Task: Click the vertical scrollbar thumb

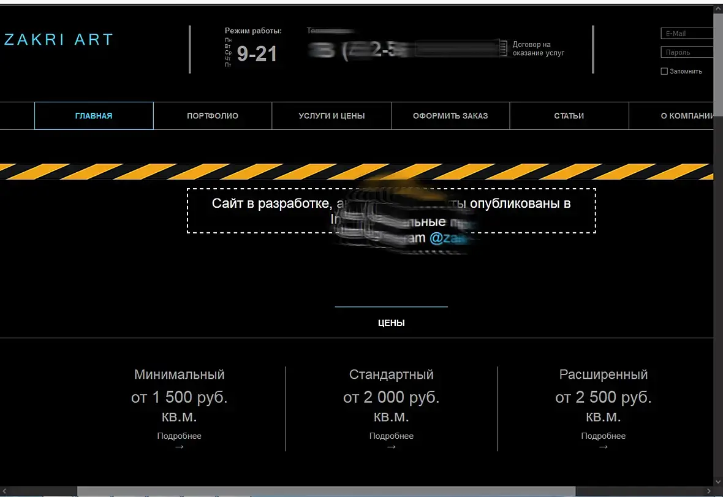Action: (718, 64)
